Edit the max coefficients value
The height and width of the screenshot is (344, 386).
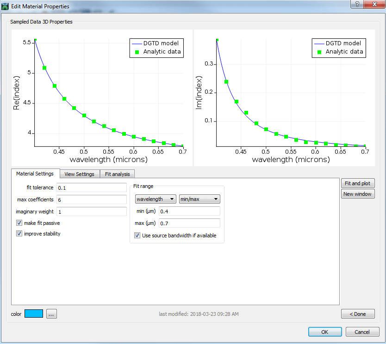(x=91, y=199)
